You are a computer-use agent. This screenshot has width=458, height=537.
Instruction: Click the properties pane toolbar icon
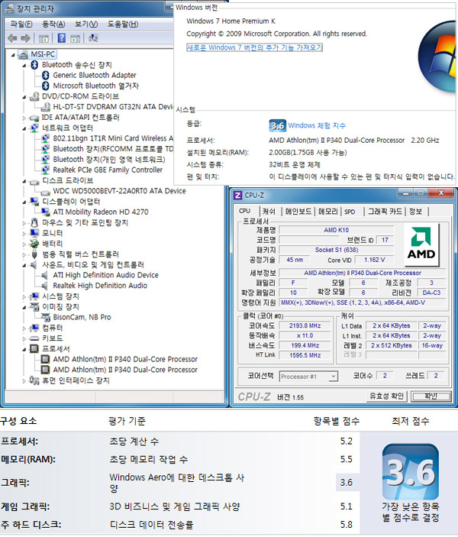(76, 38)
